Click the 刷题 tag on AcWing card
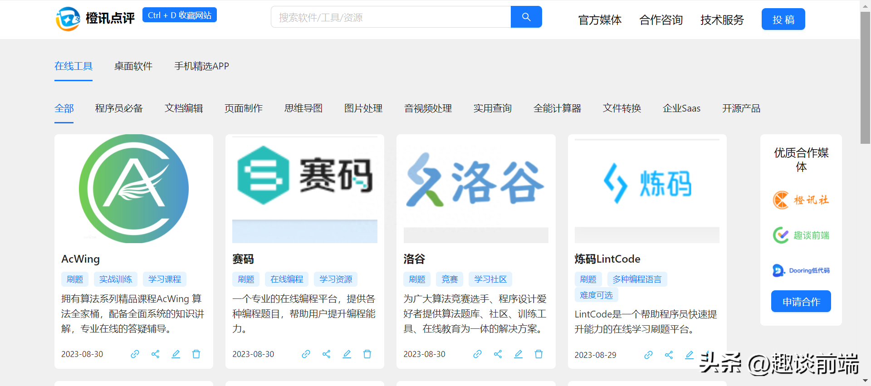This screenshot has height=386, width=871. [x=75, y=279]
